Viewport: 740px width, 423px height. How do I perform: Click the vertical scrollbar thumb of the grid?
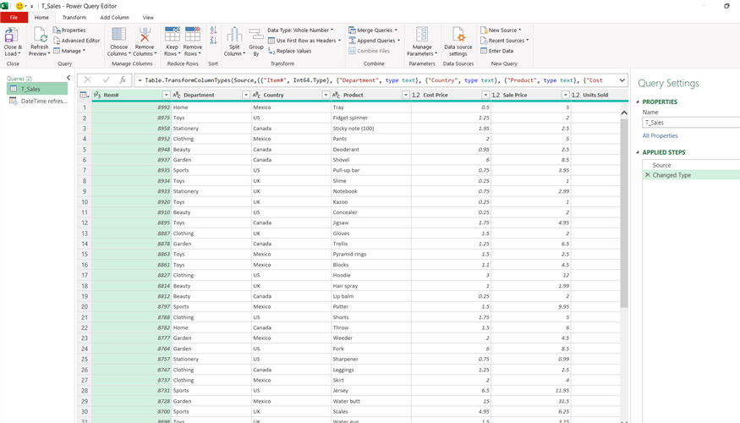(x=624, y=212)
